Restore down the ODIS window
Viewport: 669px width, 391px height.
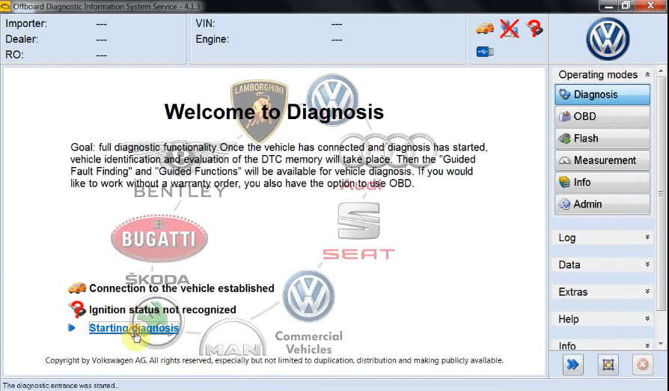coord(626,5)
